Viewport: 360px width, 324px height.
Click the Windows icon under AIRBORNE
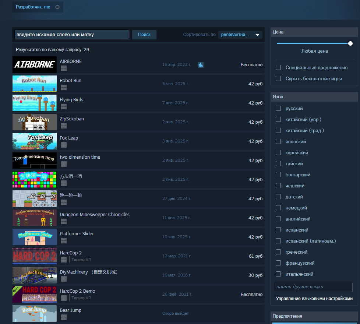pyautogui.click(x=64, y=68)
